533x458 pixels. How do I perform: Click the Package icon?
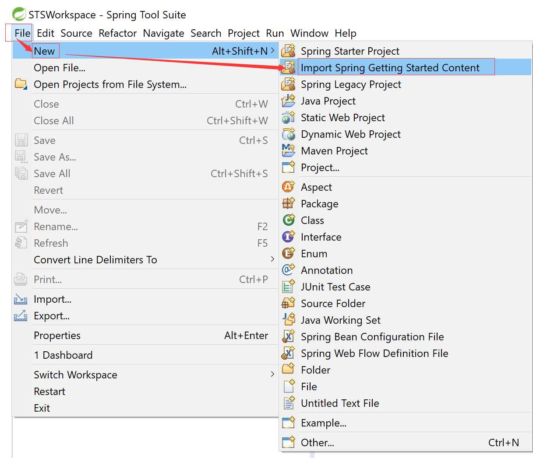[288, 203]
